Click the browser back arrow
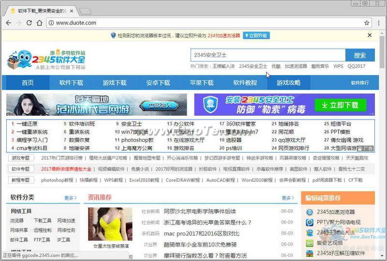Screen dimensions: 387x261 [9, 22]
